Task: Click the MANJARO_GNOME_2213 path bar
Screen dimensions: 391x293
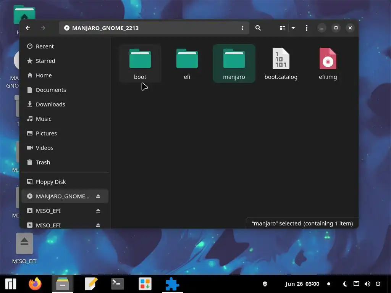Action: (x=154, y=28)
